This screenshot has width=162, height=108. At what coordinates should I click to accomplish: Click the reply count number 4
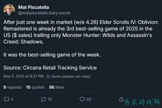coord(12,99)
